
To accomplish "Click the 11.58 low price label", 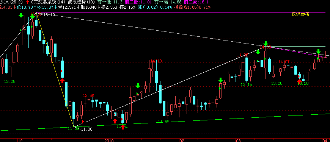I will click(164, 122).
